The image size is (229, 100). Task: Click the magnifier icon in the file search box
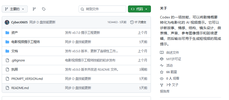82,9
